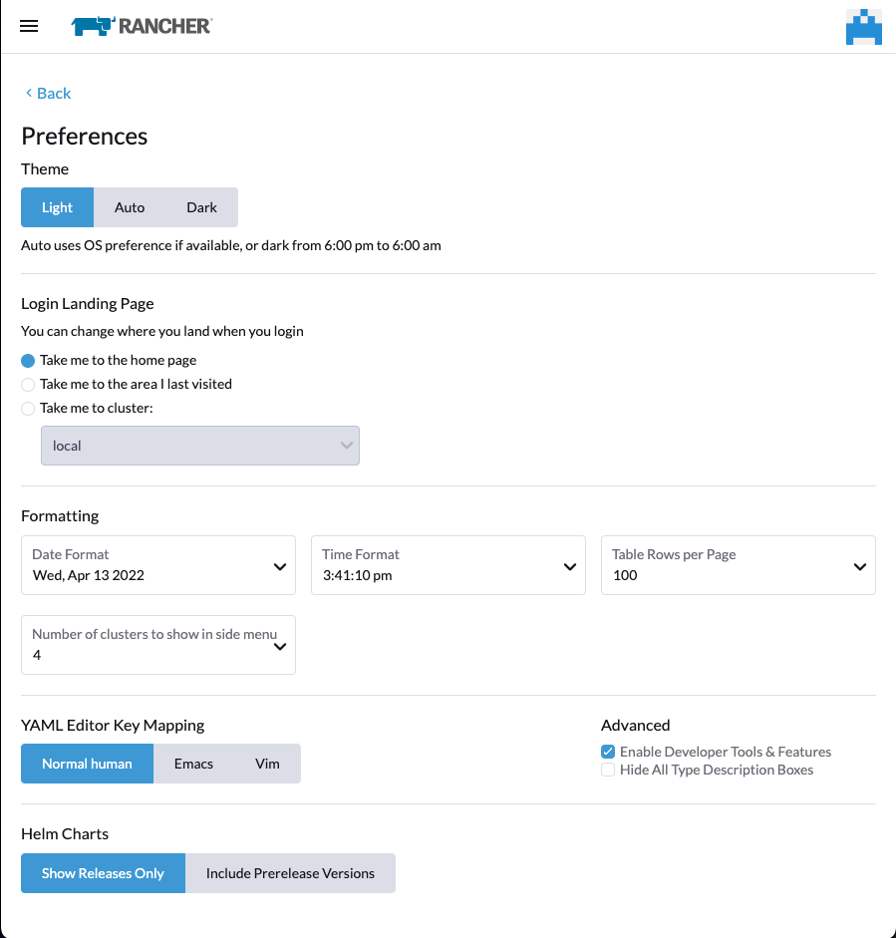Open the local cluster dropdown
This screenshot has height=938, width=896.
point(200,446)
